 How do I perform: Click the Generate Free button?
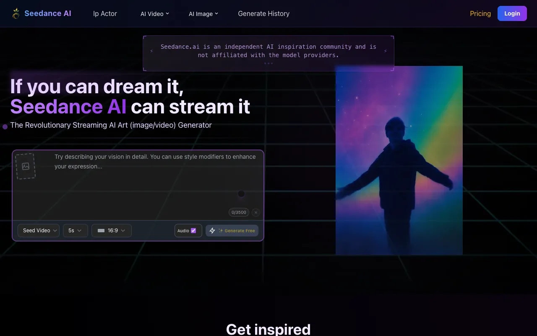(232, 230)
